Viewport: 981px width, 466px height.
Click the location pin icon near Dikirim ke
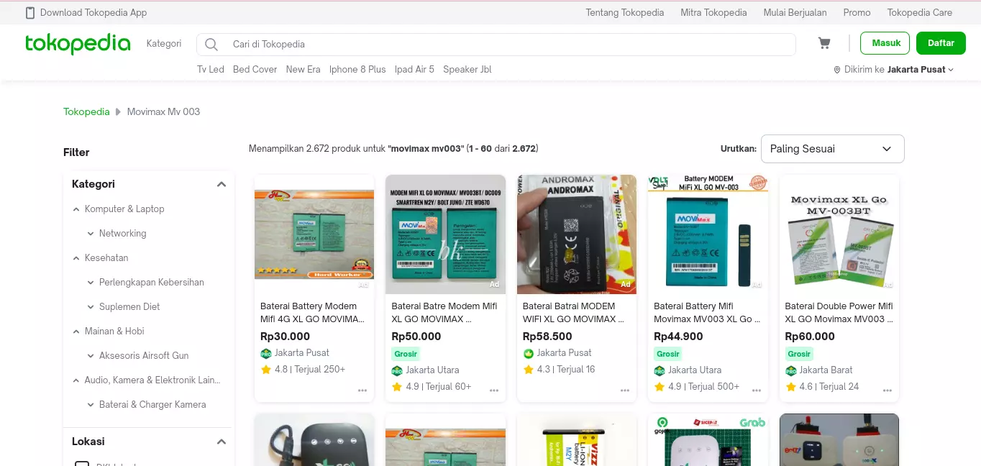click(837, 70)
